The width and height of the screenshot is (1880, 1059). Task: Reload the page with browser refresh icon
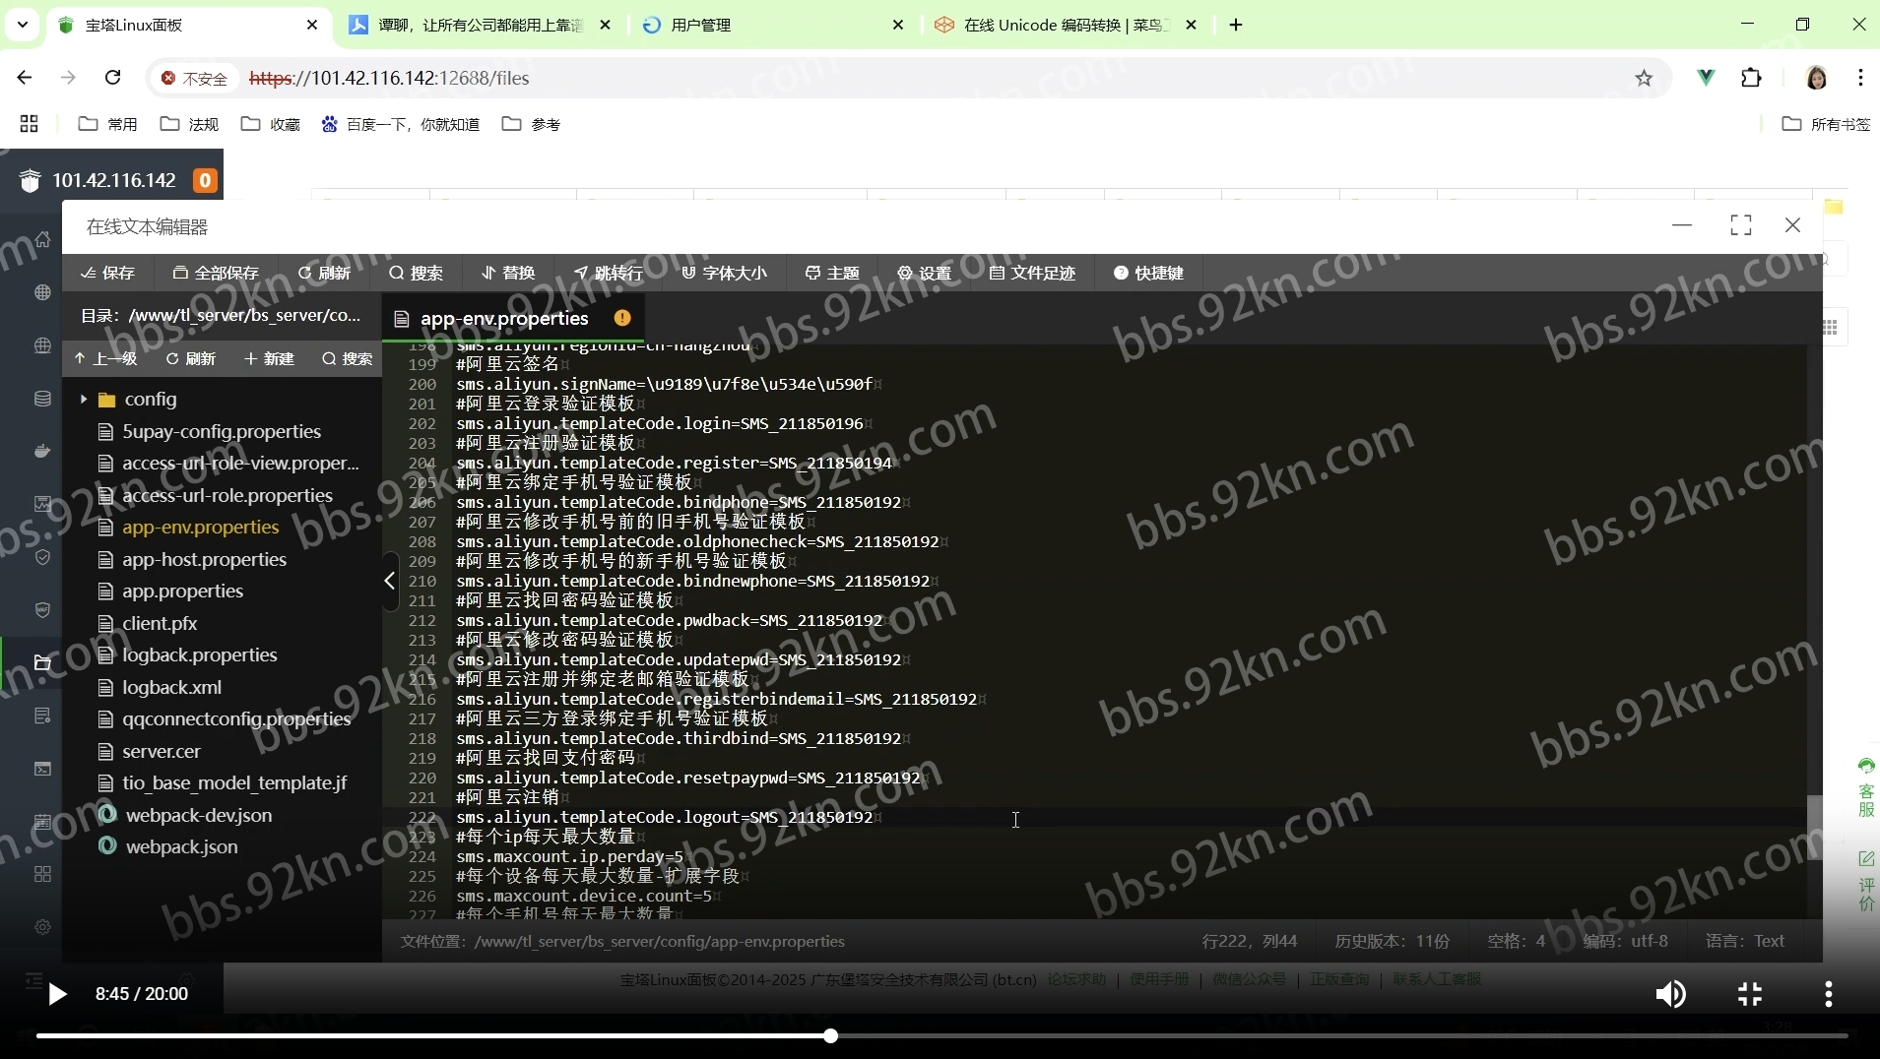click(x=113, y=78)
